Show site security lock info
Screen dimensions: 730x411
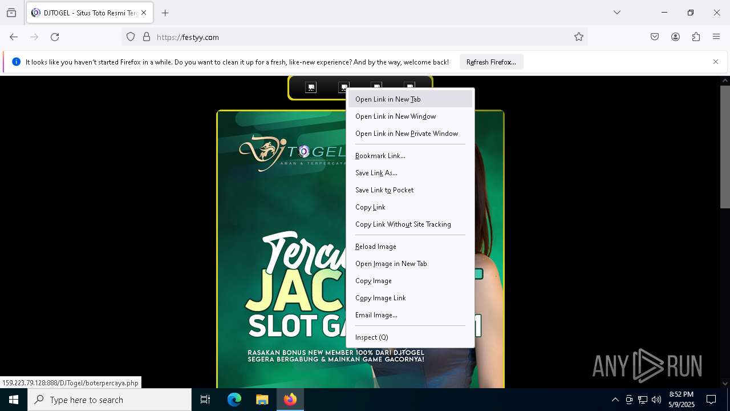point(147,37)
